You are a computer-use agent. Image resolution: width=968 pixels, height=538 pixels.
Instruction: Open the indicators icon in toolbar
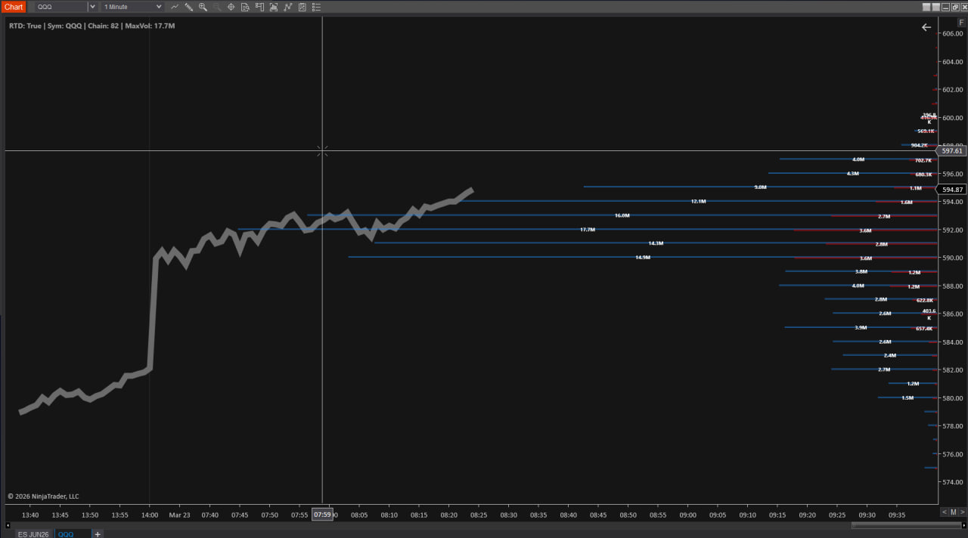274,7
